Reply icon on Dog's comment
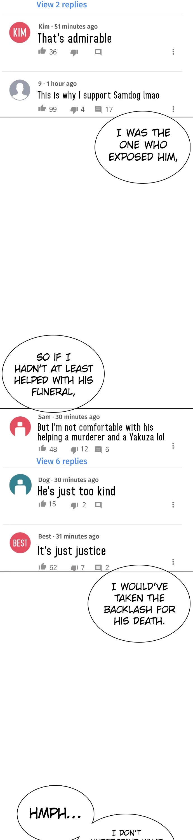Image resolution: width=193 pixels, height=840 pixels. (x=98, y=505)
